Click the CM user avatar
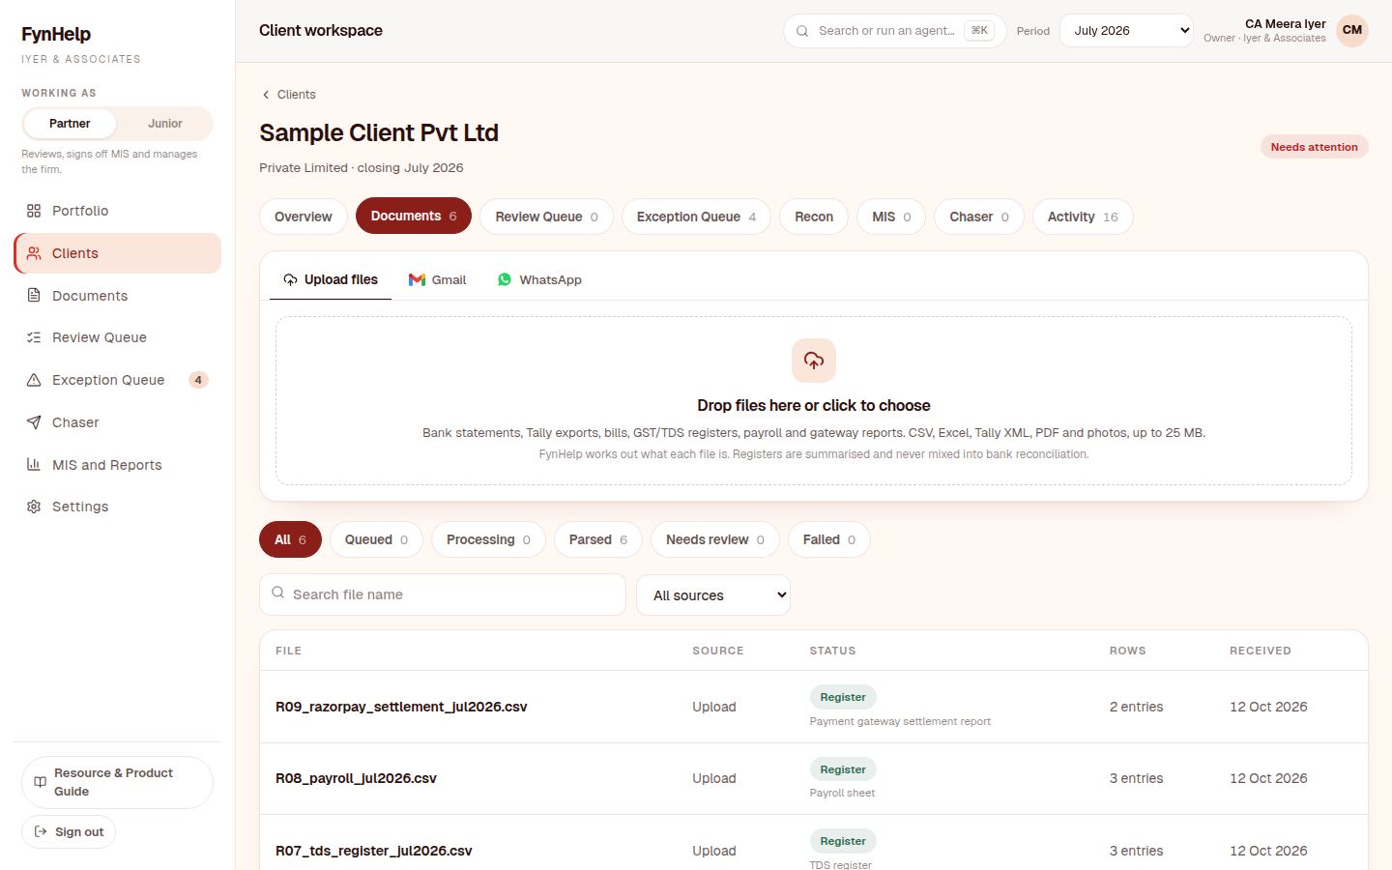 coord(1352,30)
